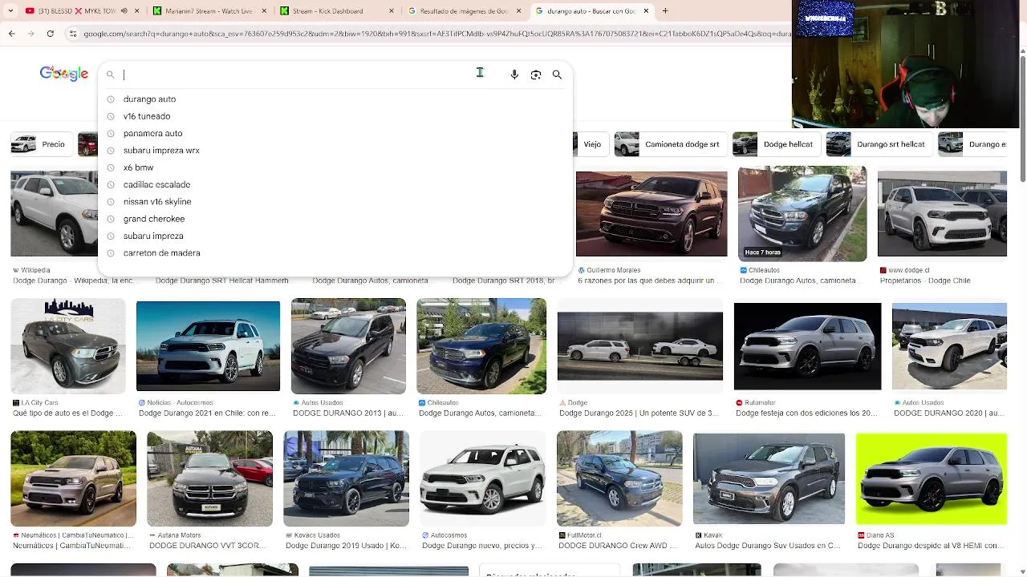The height and width of the screenshot is (577, 1027).
Task: Click the voice search microphone icon
Action: 514,75
